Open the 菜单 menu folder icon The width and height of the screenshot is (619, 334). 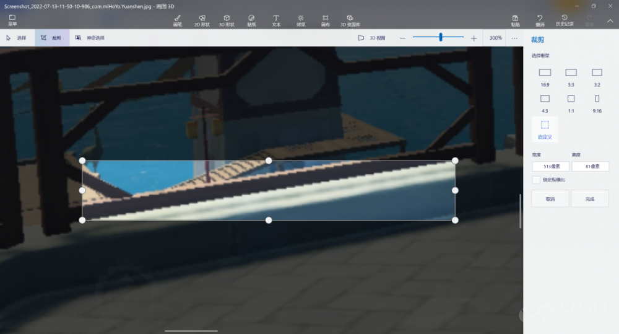point(12,20)
